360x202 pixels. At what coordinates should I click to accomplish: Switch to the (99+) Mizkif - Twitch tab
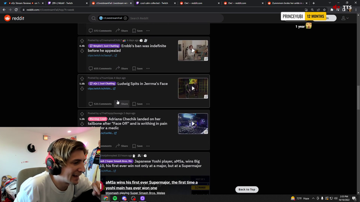pyautogui.click(x=66, y=3)
